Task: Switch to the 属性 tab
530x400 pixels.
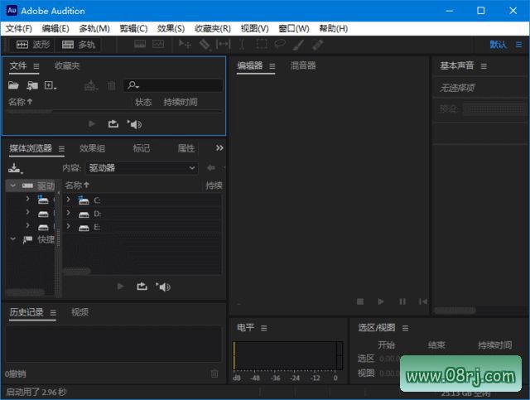Action: [186, 148]
